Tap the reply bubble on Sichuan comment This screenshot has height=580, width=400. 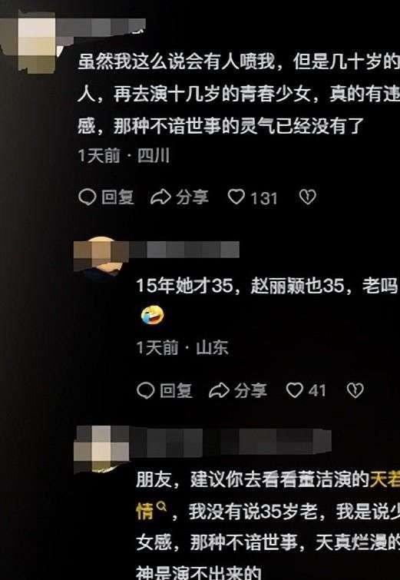pyautogui.click(x=88, y=197)
